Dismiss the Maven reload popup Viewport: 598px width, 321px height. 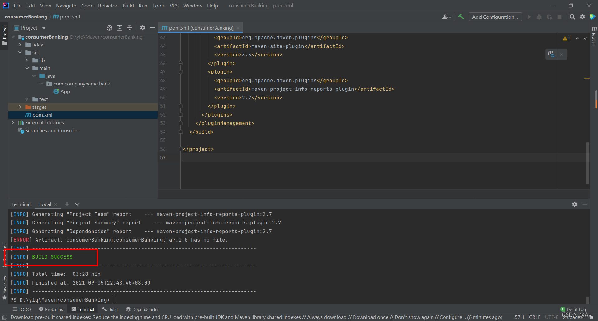pos(562,54)
